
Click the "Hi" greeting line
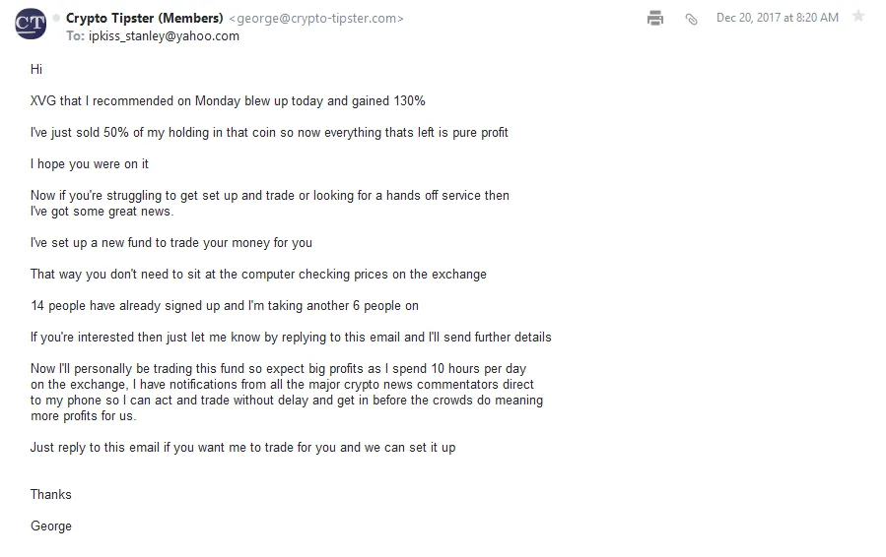point(36,70)
